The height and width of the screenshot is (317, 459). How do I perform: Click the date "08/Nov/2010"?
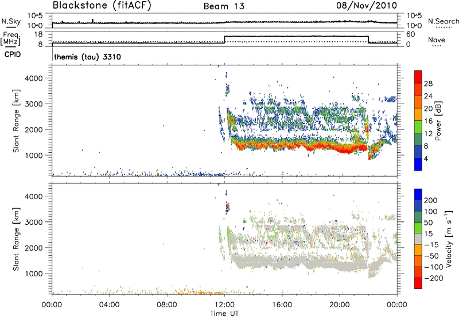pos(367,6)
